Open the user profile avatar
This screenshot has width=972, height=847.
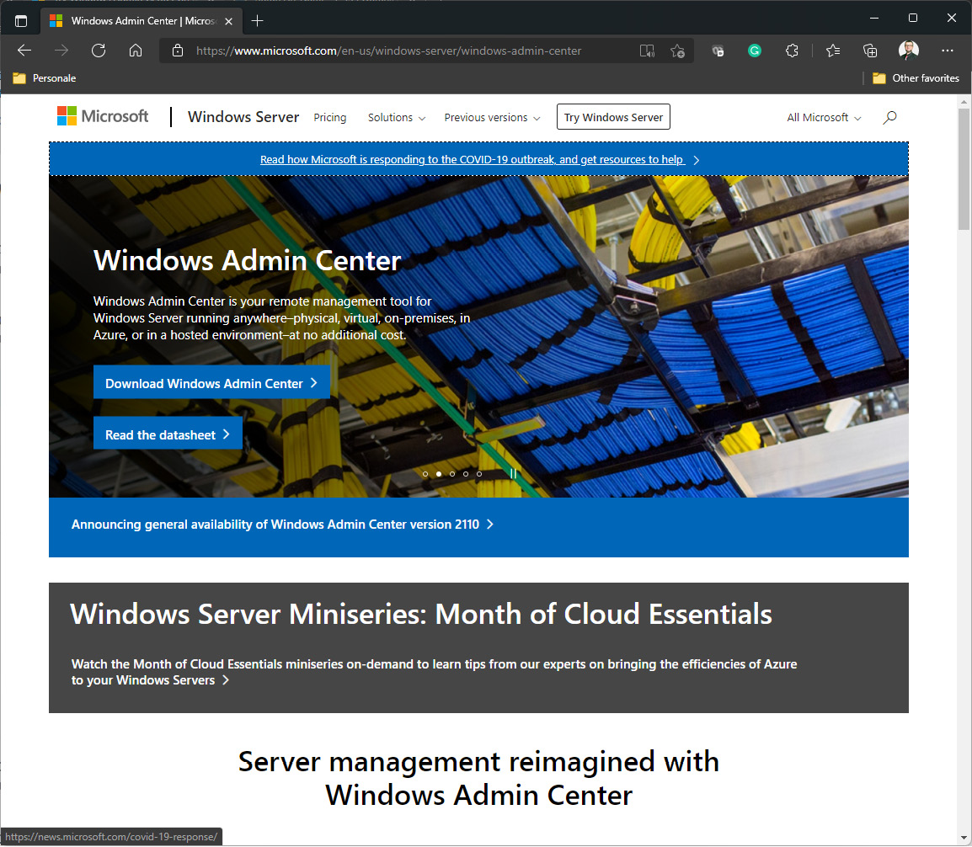click(x=909, y=51)
